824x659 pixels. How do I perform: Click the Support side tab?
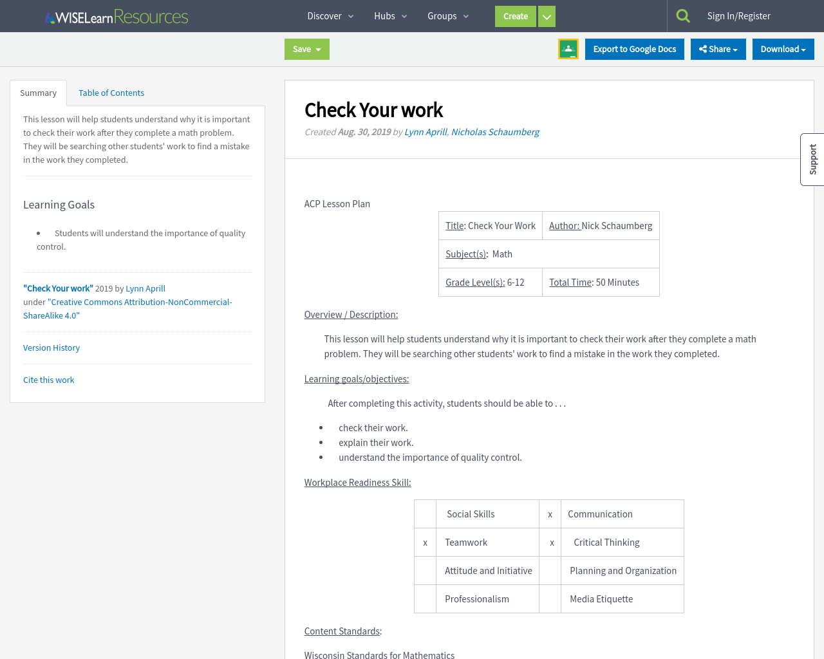[812, 159]
